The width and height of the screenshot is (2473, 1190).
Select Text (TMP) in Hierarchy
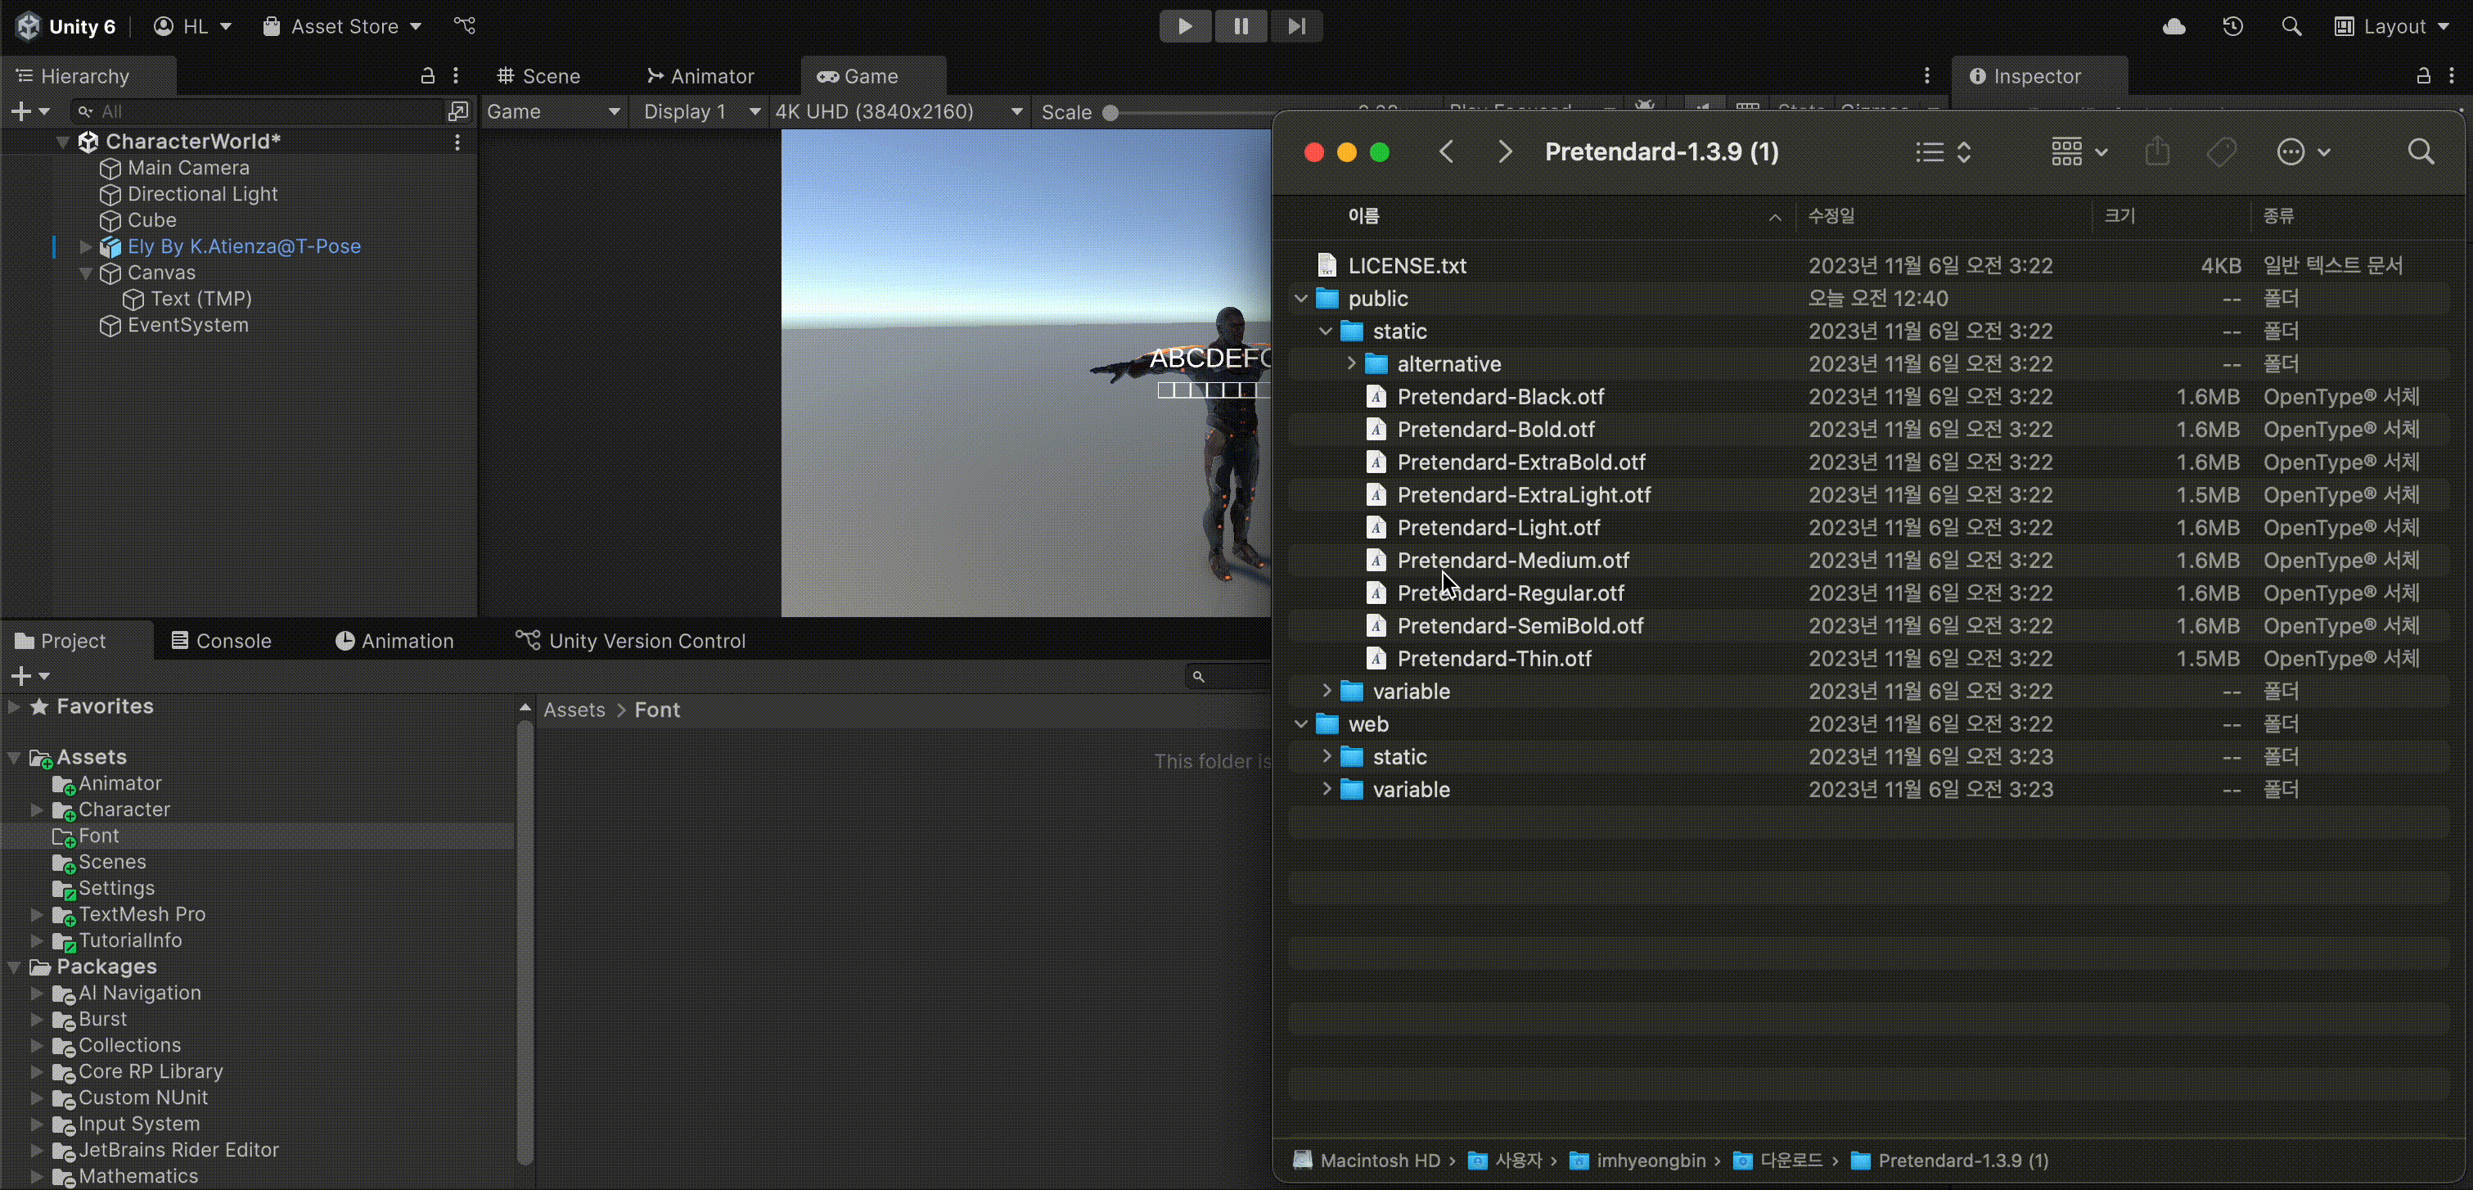pyautogui.click(x=200, y=299)
